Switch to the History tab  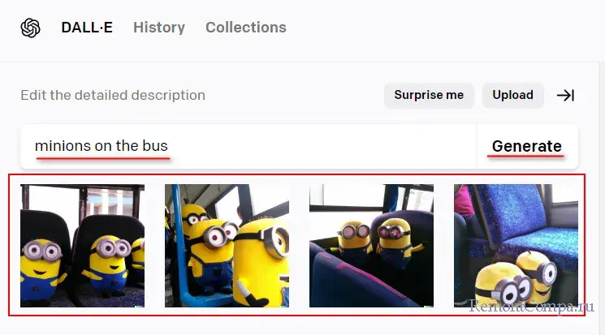click(x=159, y=28)
